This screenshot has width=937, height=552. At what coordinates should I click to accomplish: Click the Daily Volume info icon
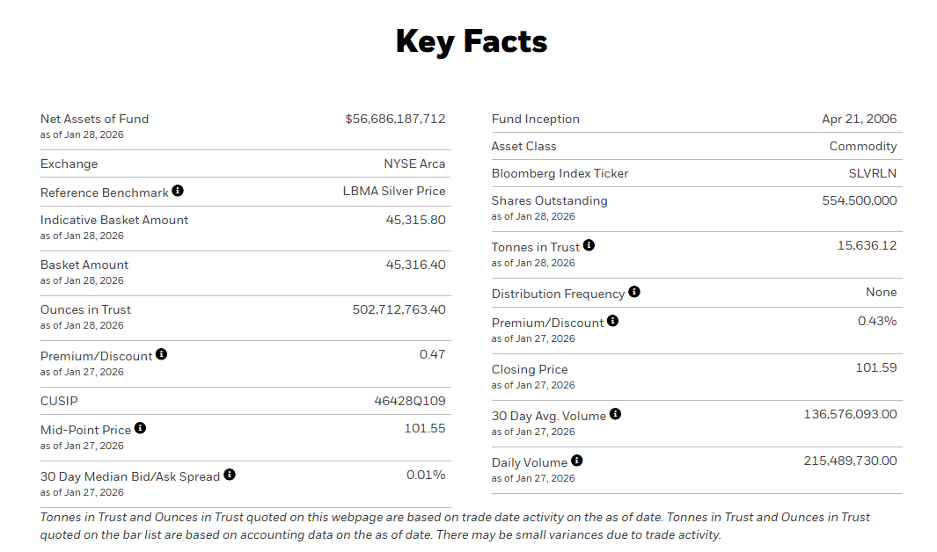coord(576,461)
